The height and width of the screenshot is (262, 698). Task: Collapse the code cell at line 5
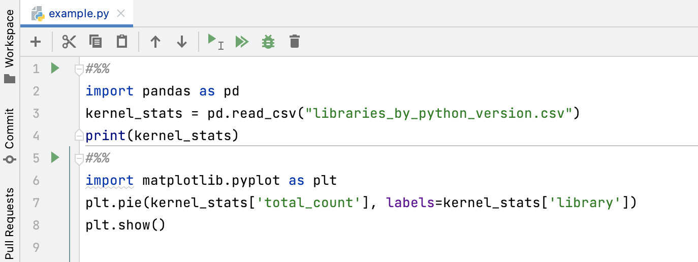coord(78,159)
